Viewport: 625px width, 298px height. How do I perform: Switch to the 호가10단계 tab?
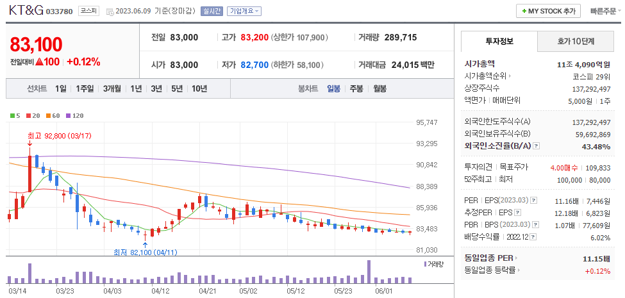point(576,41)
